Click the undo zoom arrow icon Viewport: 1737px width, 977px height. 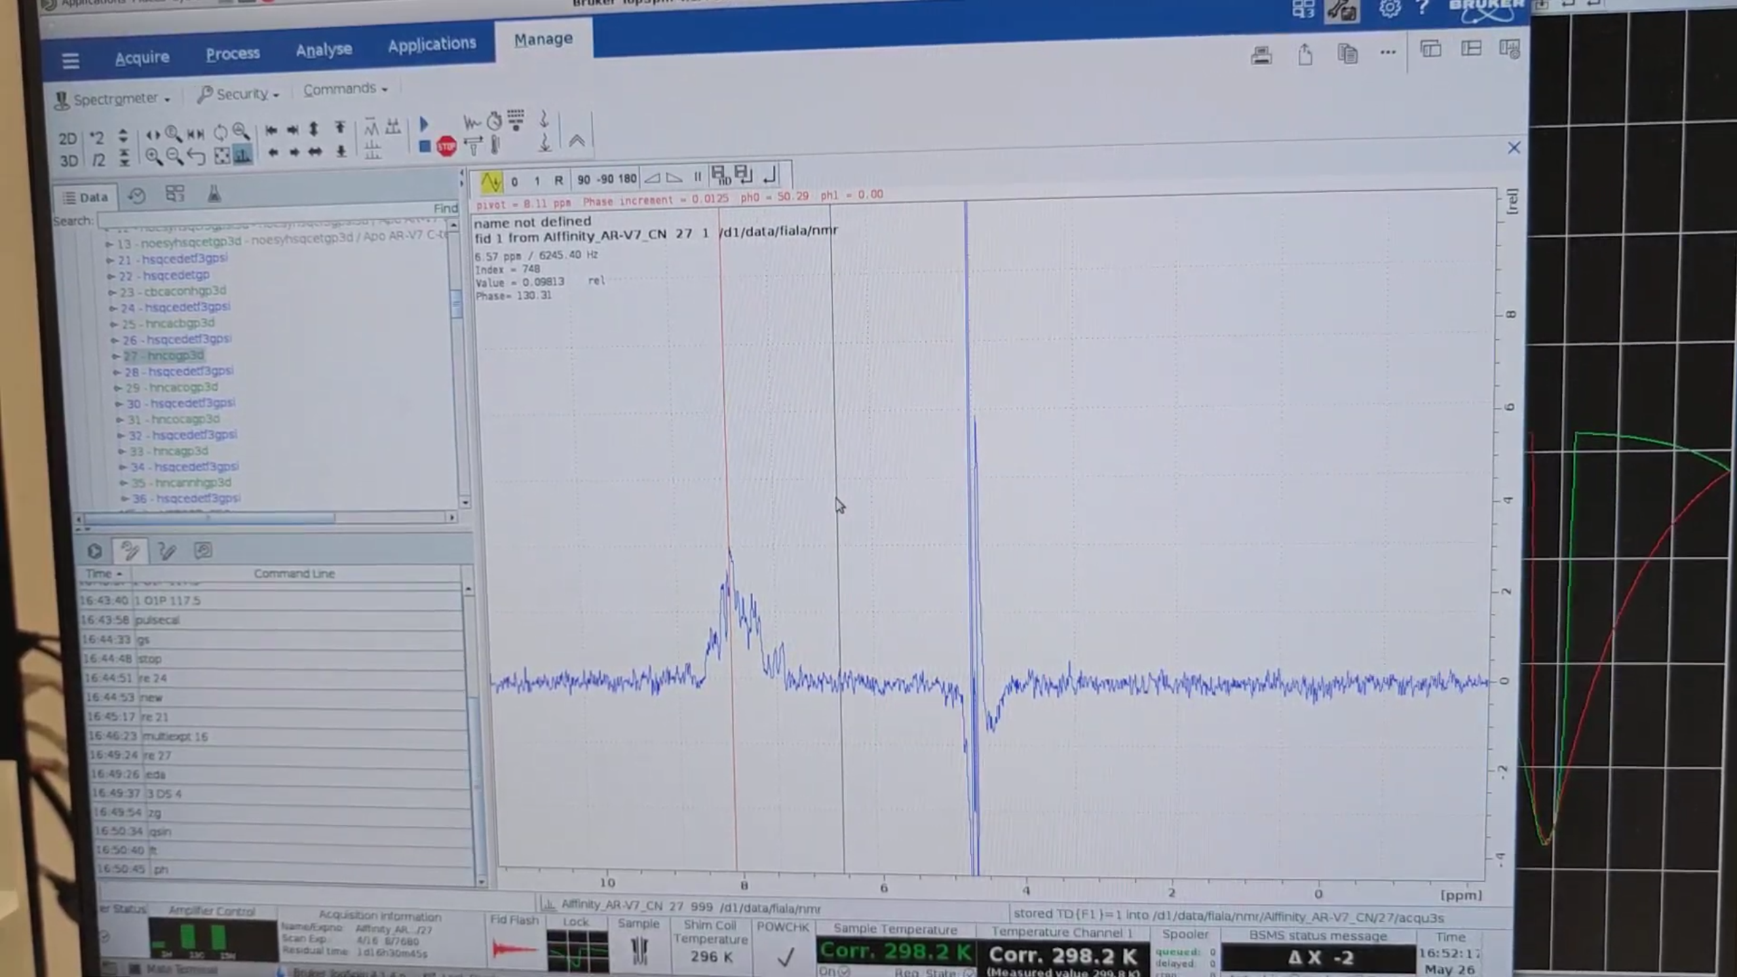[x=197, y=157]
